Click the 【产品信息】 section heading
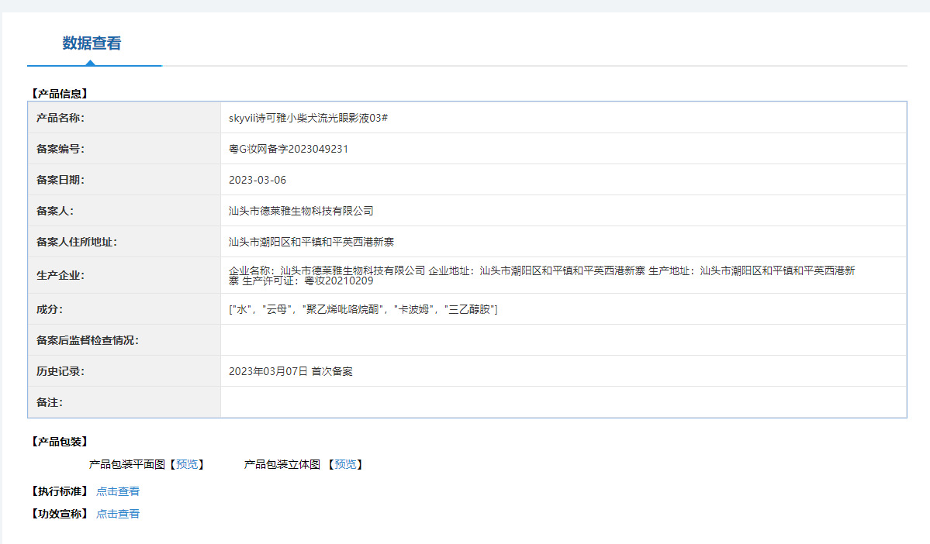The image size is (930, 544). pyautogui.click(x=60, y=94)
